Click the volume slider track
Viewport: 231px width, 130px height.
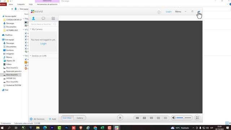(184, 118)
